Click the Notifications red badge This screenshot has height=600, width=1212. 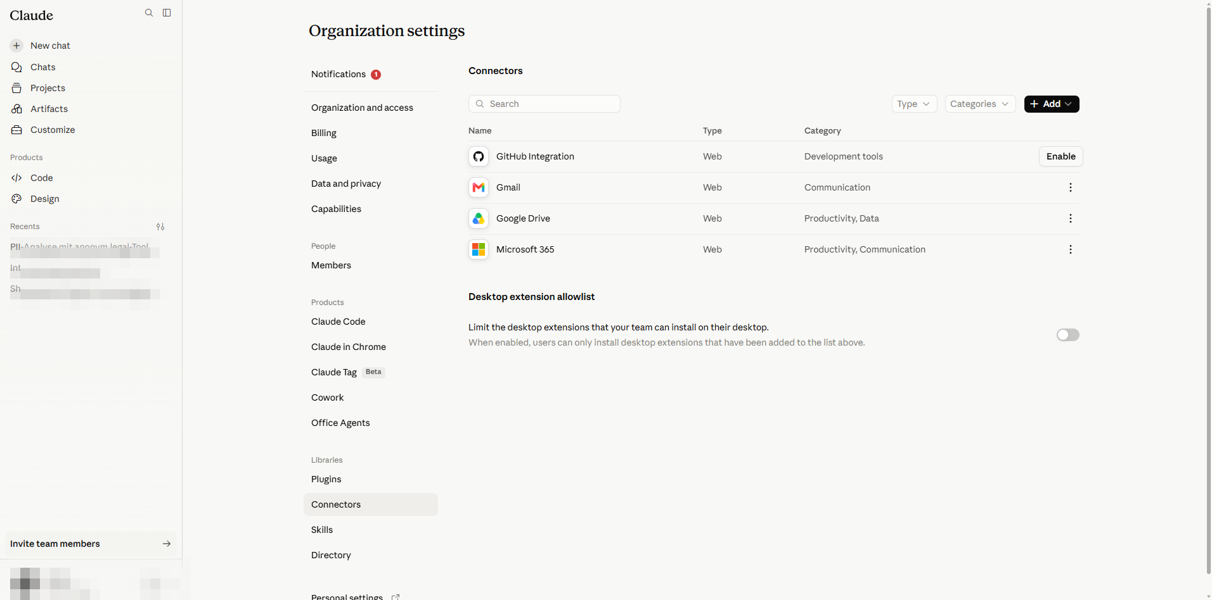(376, 75)
